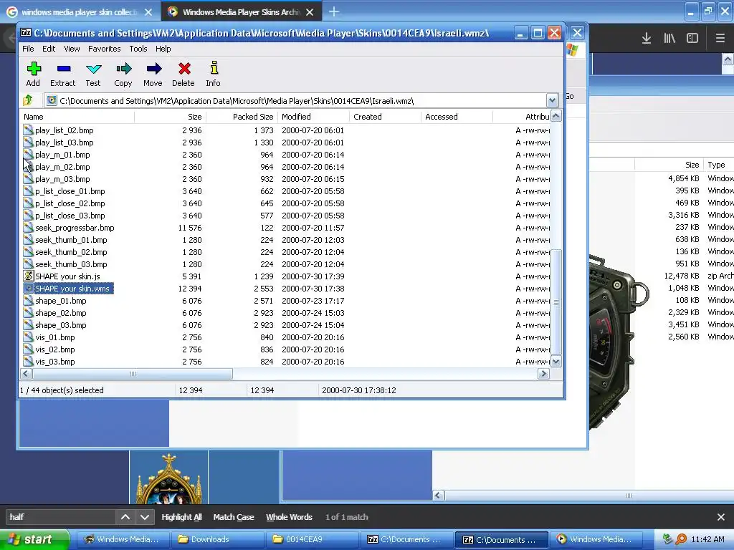The height and width of the screenshot is (550, 734).
Task: Click the crown skin thumbnail on the webpage
Action: tap(169, 478)
